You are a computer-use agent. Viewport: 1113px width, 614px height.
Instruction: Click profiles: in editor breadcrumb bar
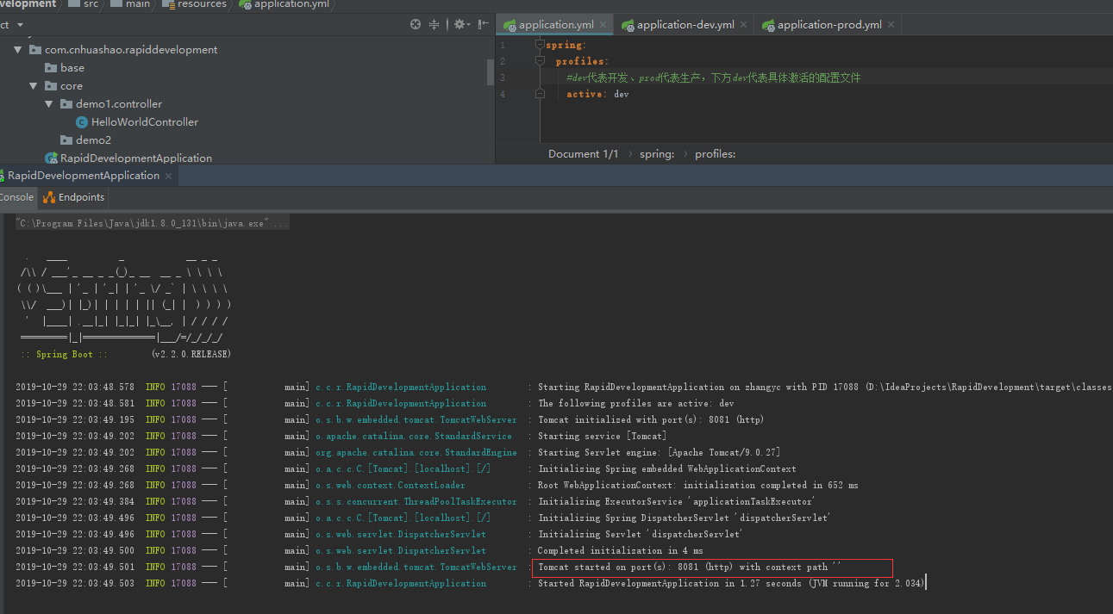[716, 154]
